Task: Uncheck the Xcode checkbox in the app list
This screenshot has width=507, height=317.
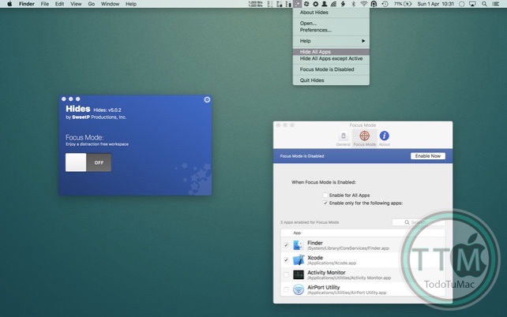Action: pos(286,260)
